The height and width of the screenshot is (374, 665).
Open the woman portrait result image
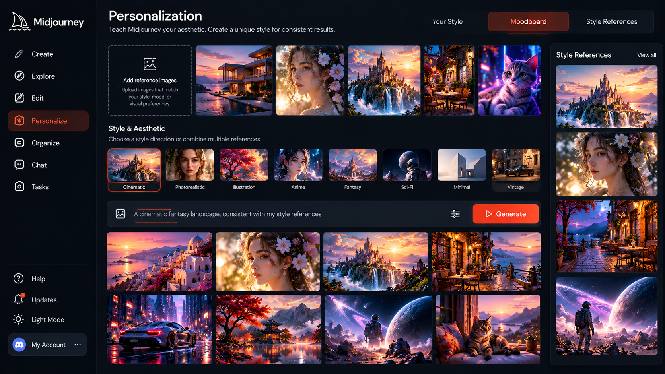pyautogui.click(x=268, y=262)
